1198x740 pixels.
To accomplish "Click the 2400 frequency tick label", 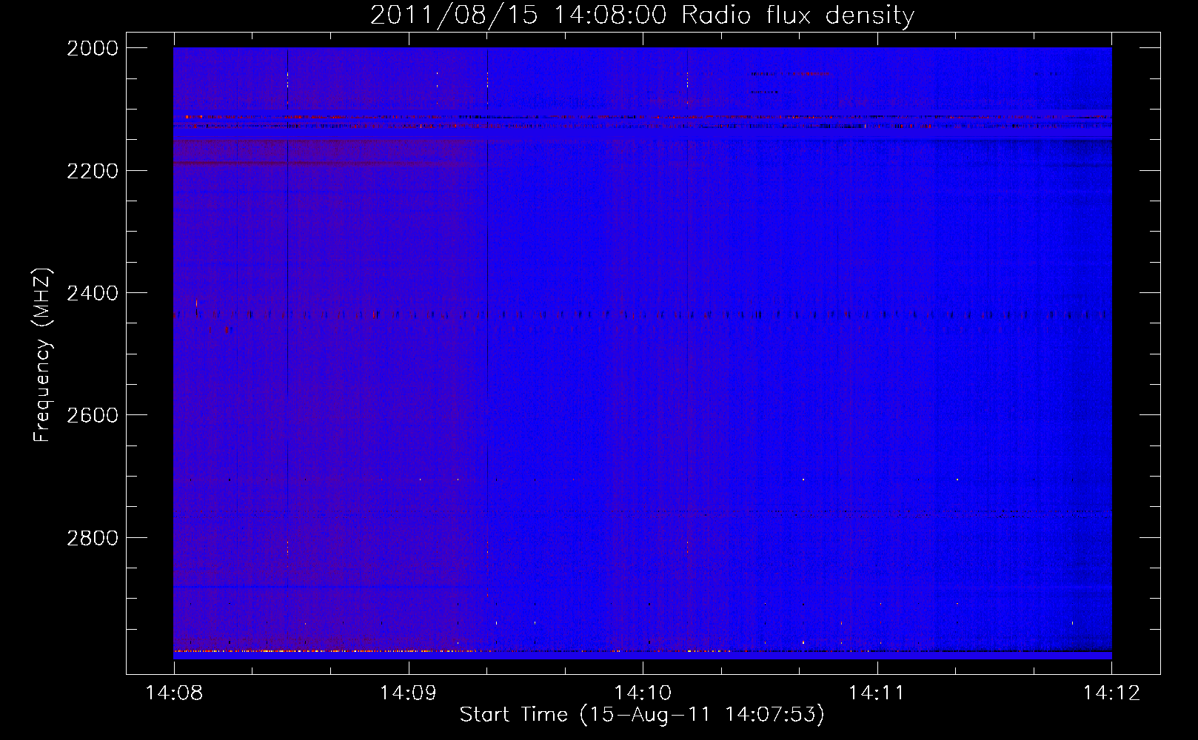I will [93, 294].
